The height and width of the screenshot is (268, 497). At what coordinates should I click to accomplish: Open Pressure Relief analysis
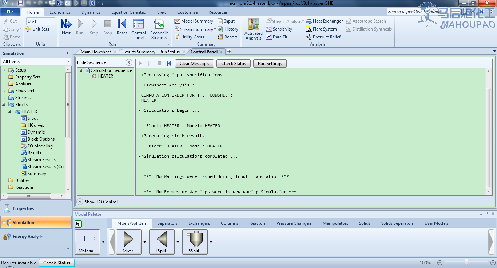click(x=323, y=37)
